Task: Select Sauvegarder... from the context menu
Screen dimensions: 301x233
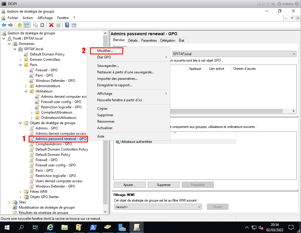Action: click(x=108, y=66)
